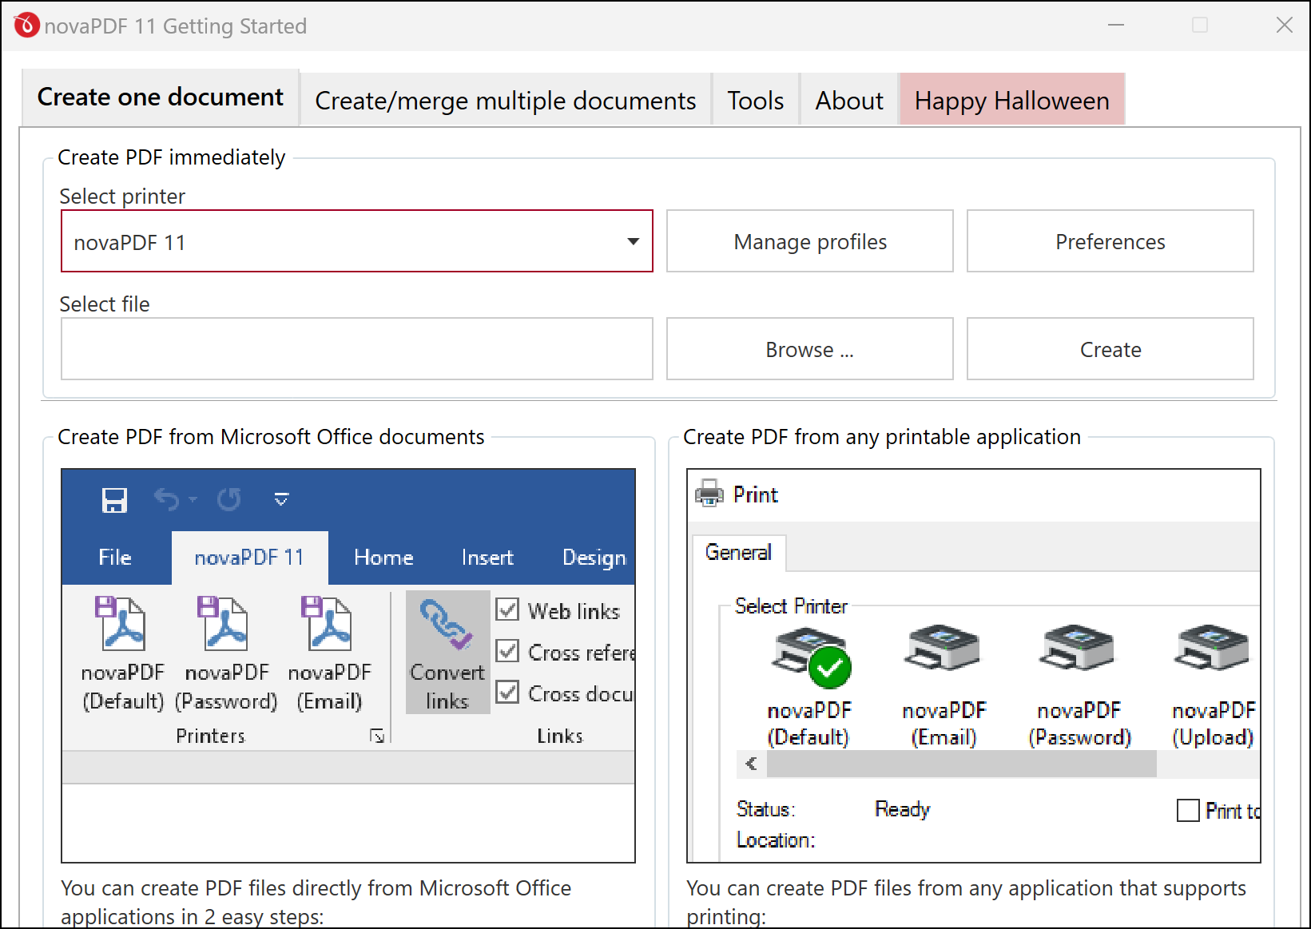Viewport: 1311px width, 929px height.
Task: Click the printer icon beside Print title
Action: click(x=709, y=494)
